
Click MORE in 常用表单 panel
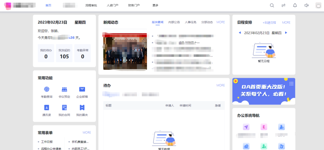[87, 133]
